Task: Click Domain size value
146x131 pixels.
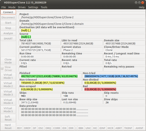Action: [x=121, y=43]
